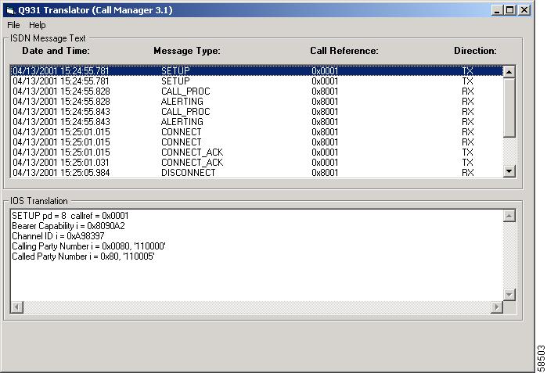Click the IOS Translation scroll right arrow
The image size is (547, 373).
[497, 307]
